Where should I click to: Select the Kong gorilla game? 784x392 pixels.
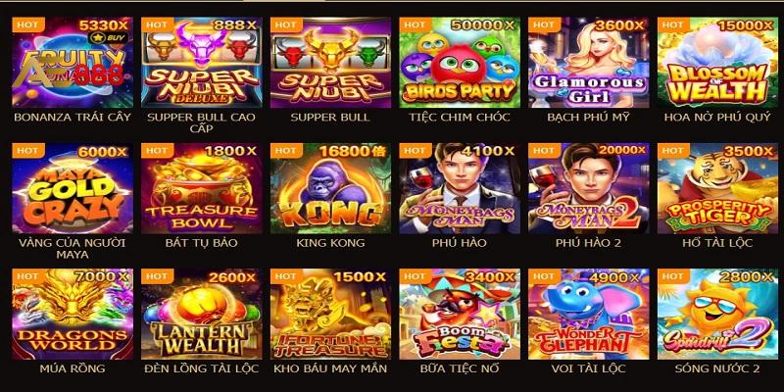tap(330, 188)
